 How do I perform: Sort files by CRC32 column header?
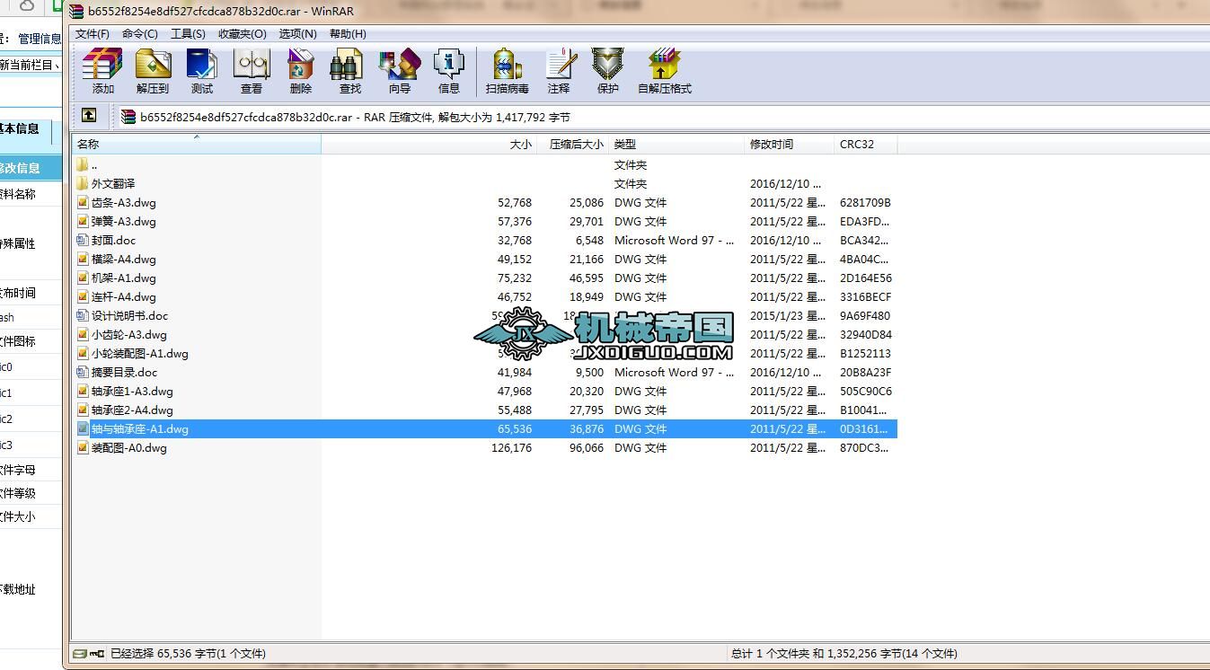point(866,144)
